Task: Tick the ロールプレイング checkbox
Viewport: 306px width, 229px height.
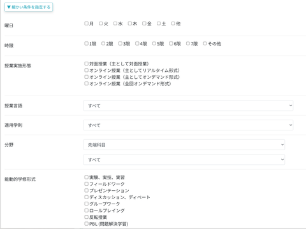Action: [86, 211]
